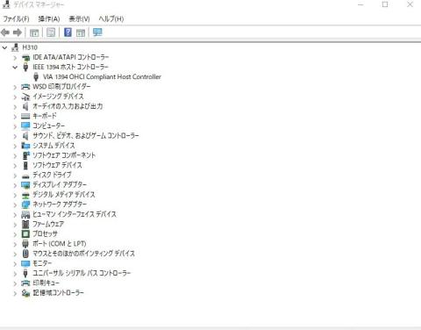The image size is (421, 330).
Task: Select the コンピューター label
Action: [x=48, y=126]
